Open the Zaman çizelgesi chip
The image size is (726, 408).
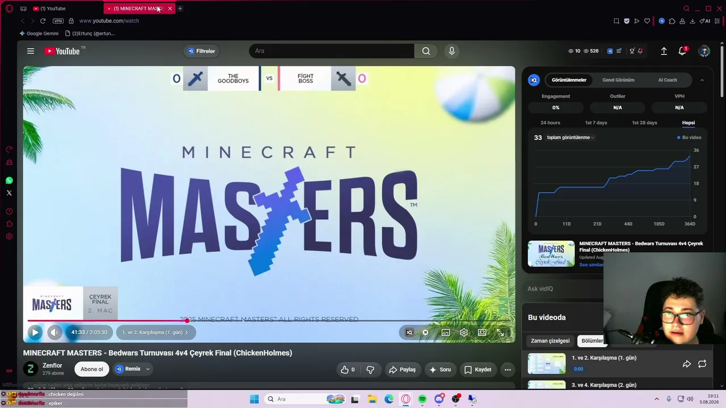click(550, 341)
